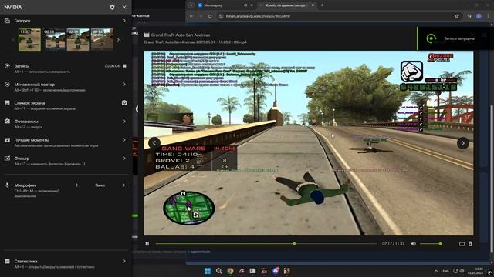Click video title Grand Theft Auto San Andreas
494x277 pixels.
point(181,35)
